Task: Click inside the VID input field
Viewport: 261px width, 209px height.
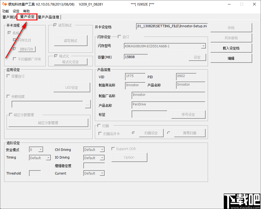Action: pyautogui.click(x=135, y=77)
